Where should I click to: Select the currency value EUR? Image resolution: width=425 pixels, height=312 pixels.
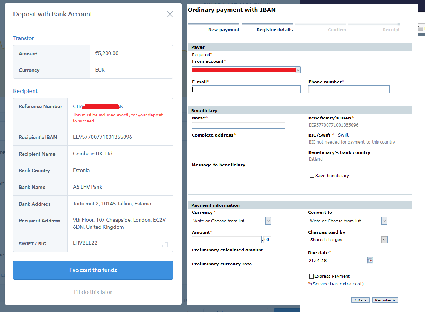click(100, 70)
